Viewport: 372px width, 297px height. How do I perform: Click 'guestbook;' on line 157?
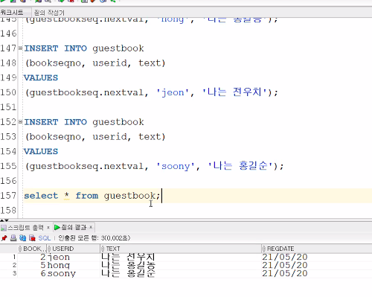[132, 196]
